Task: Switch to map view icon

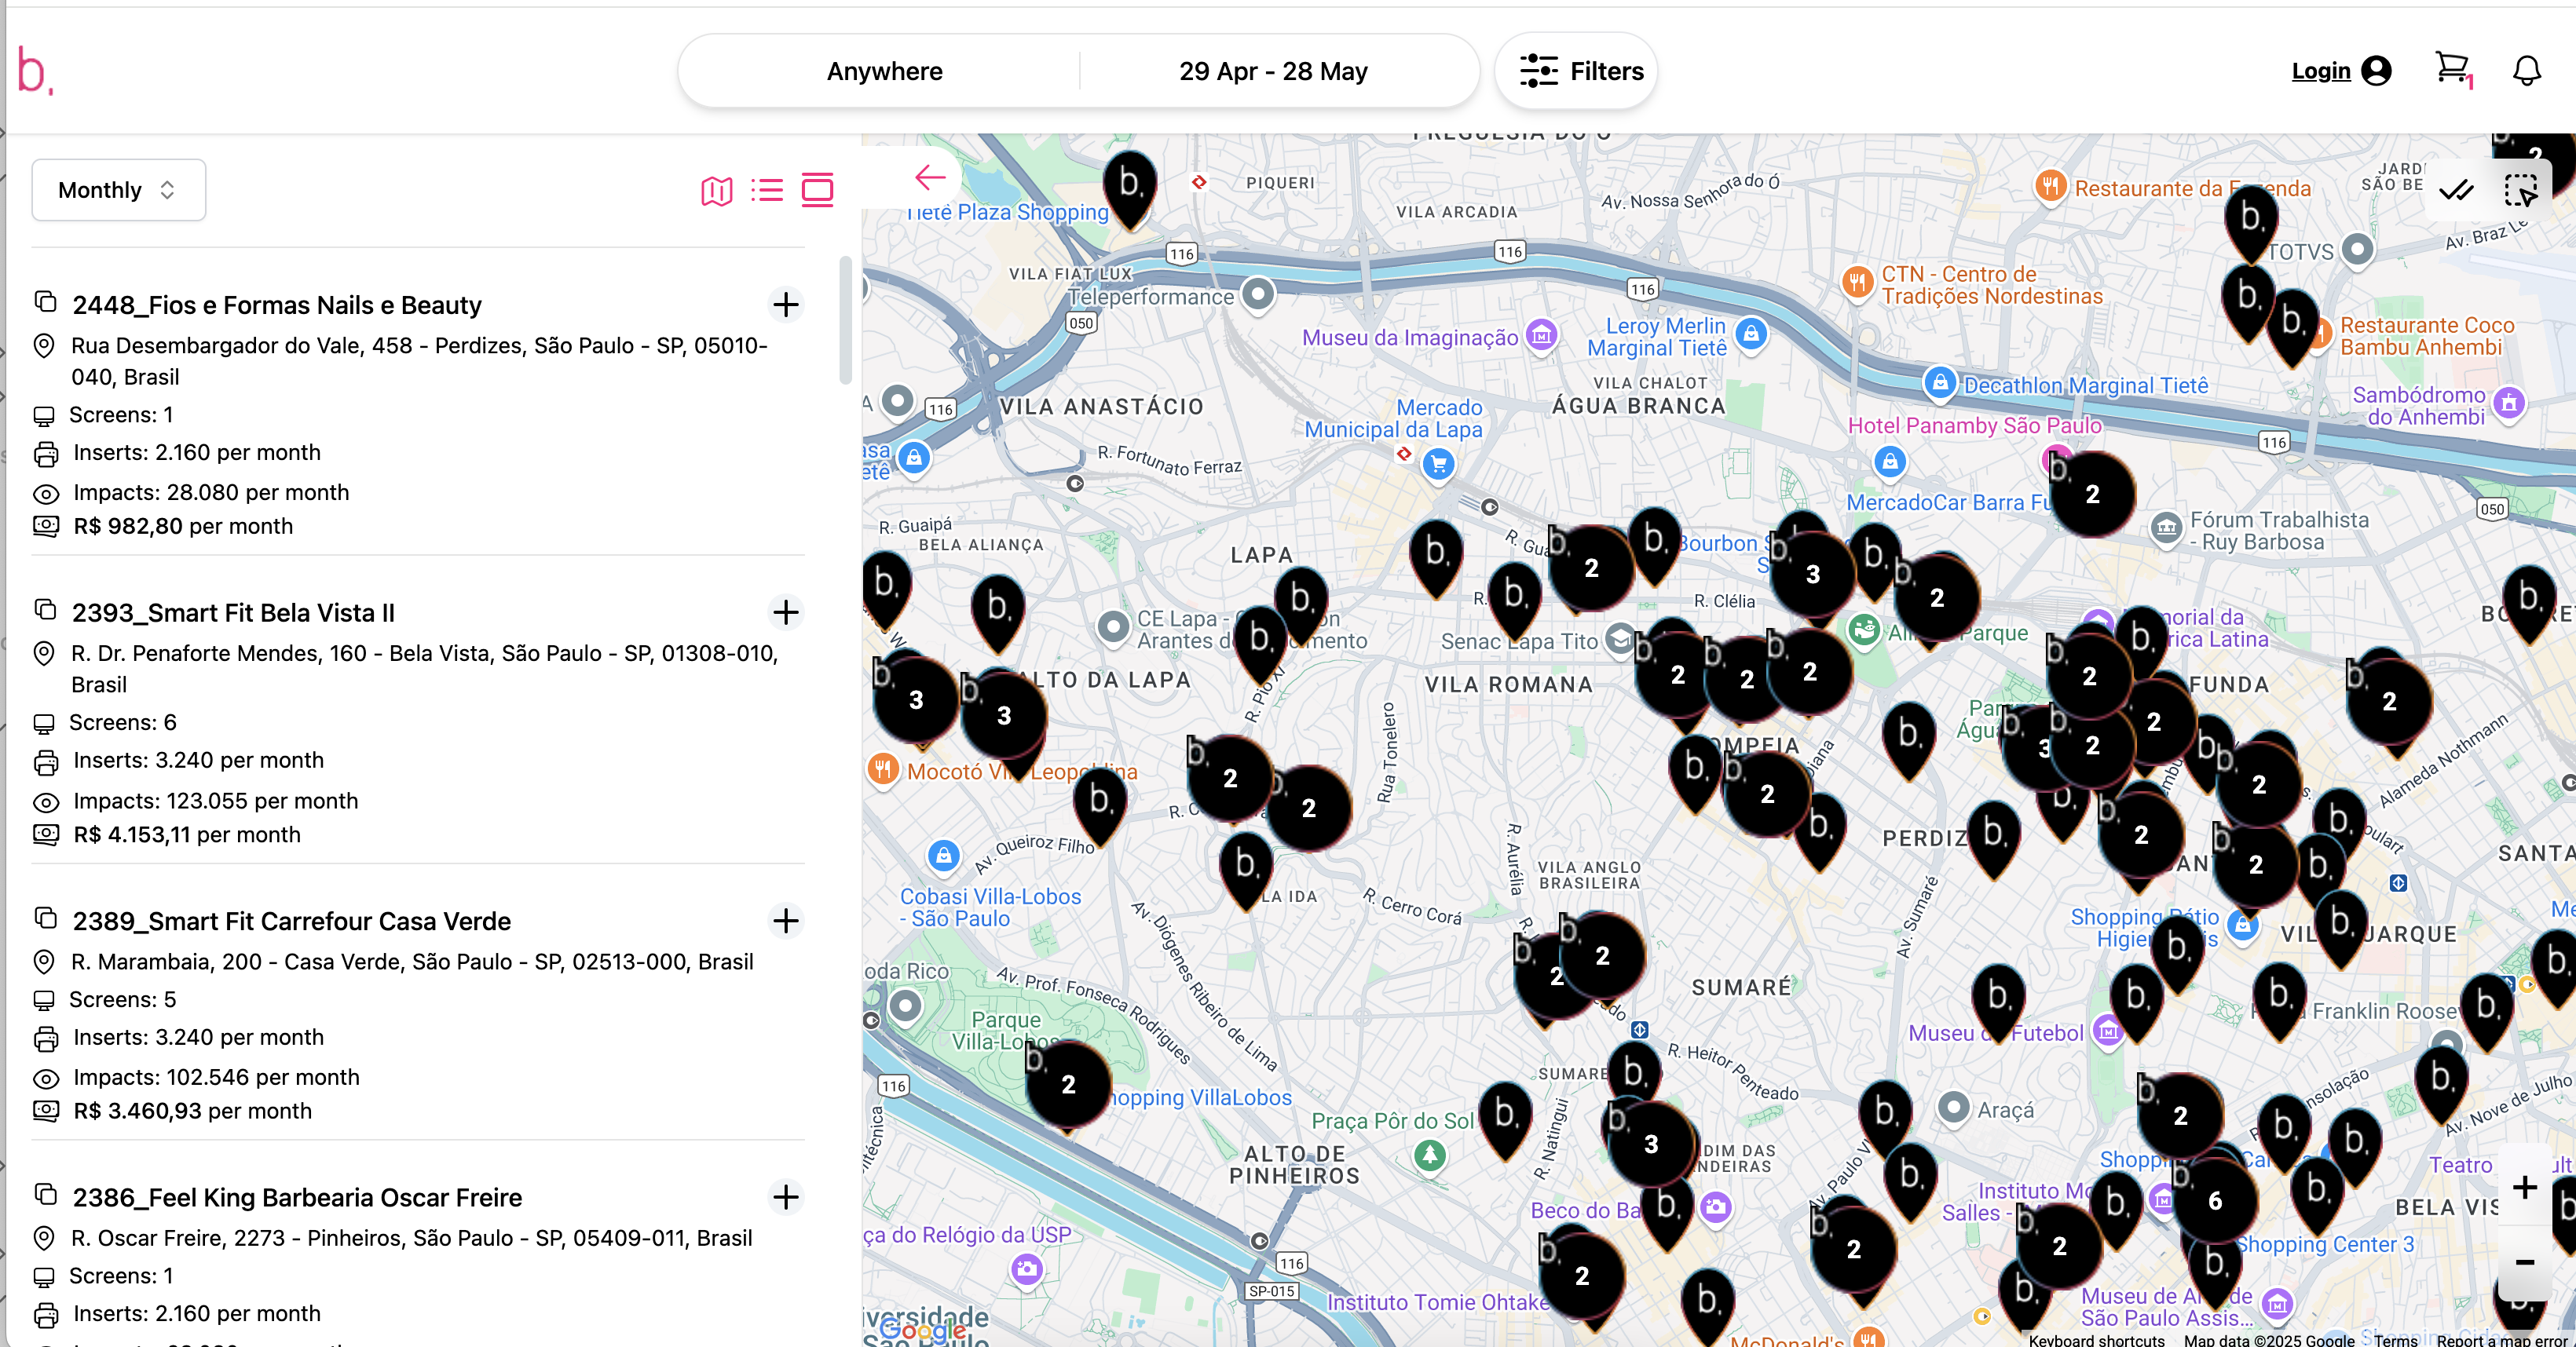Action: pyautogui.click(x=716, y=190)
